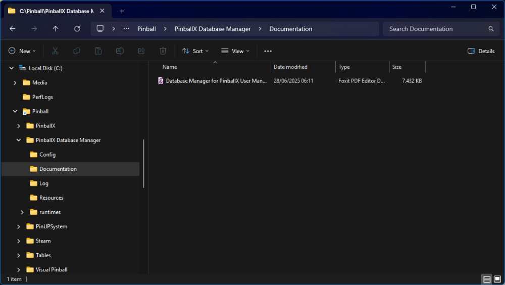
Task: Collapse the PinballX Database Manager node
Action: [x=18, y=140]
